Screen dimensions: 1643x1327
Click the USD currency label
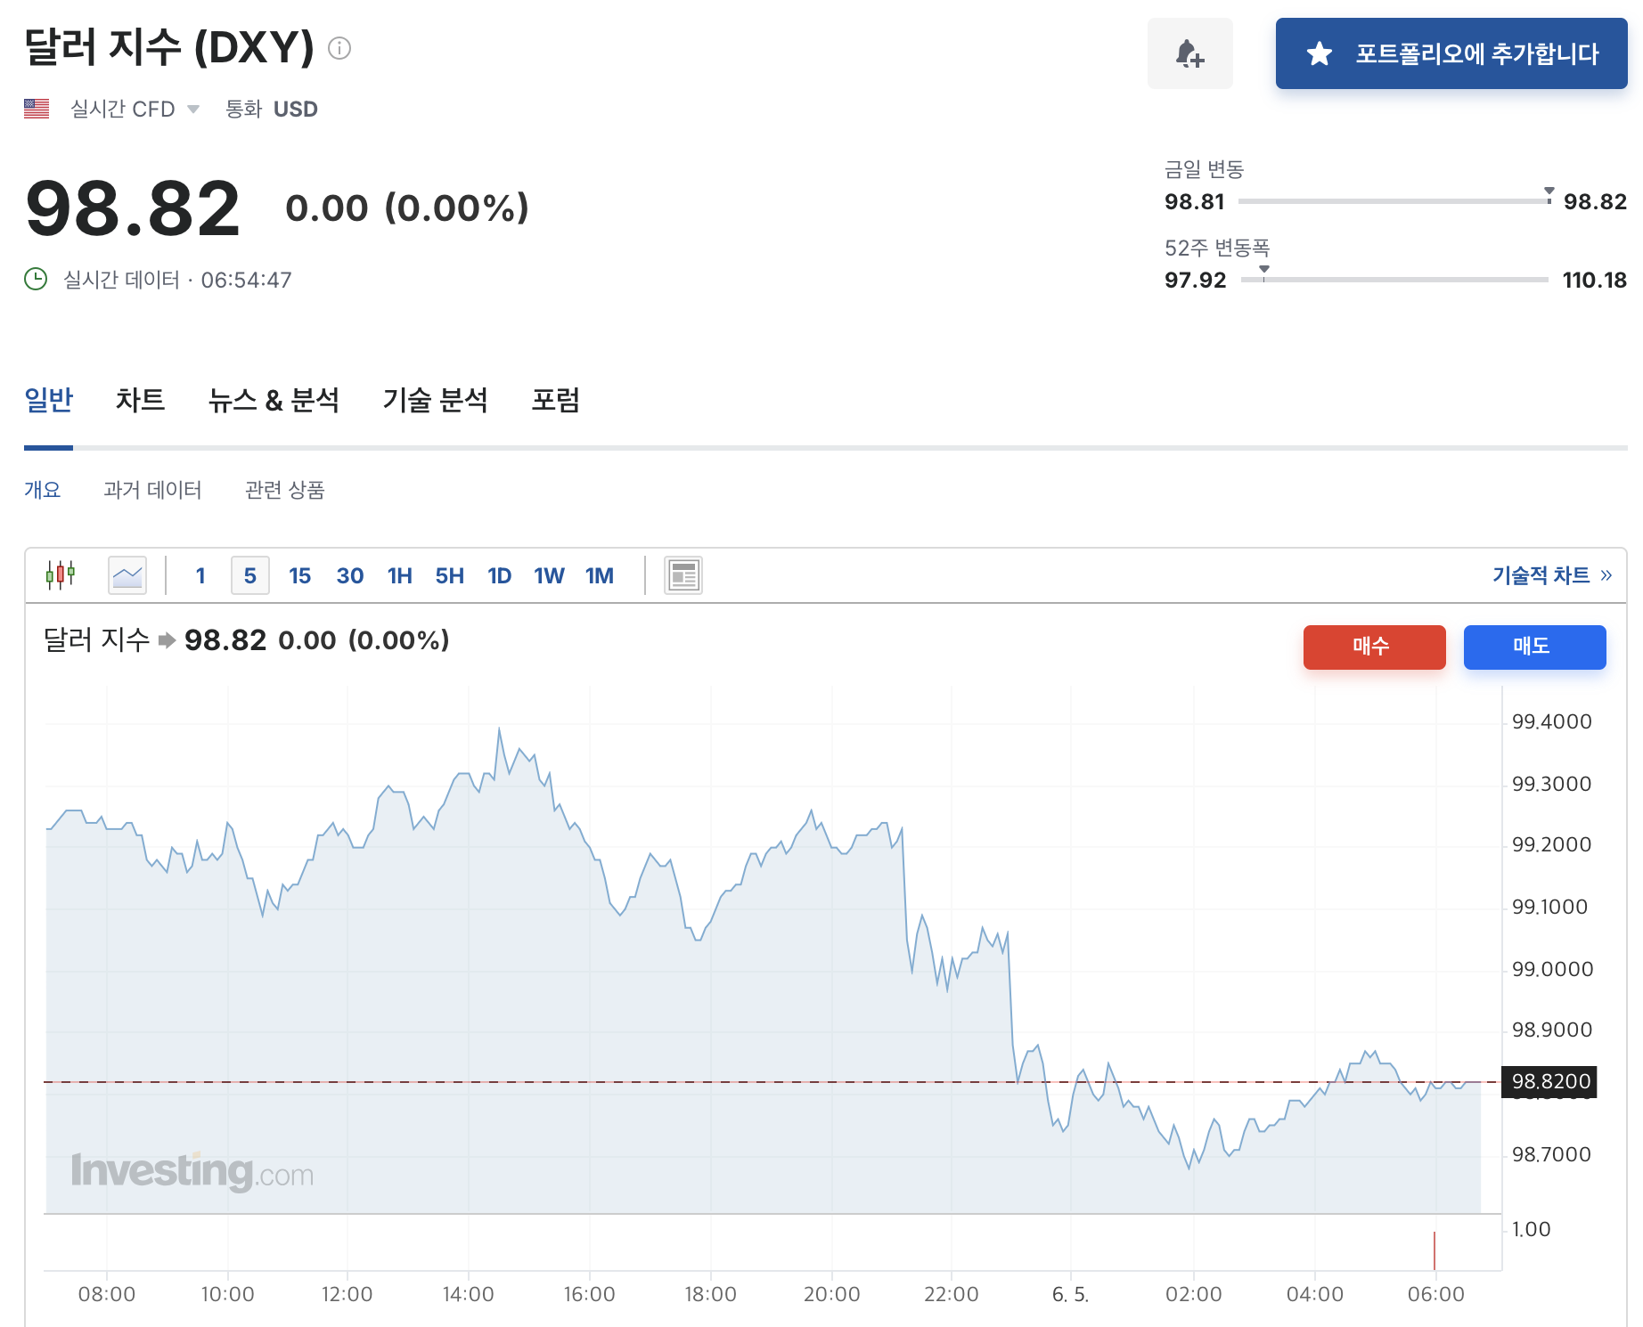point(295,109)
